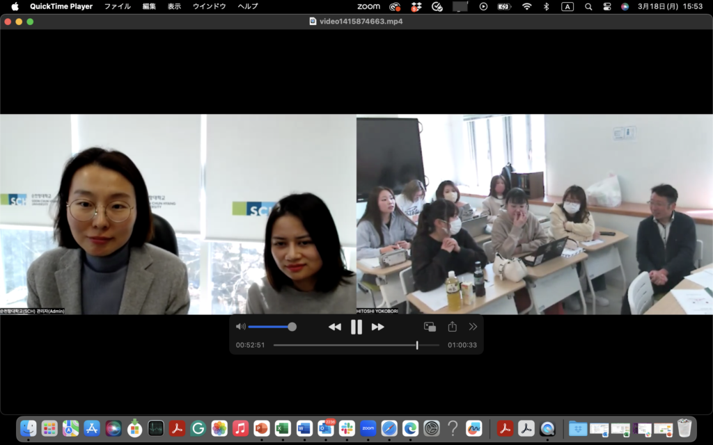713x445 pixels.
Task: Click the zoom menu bar status item
Action: point(368,6)
